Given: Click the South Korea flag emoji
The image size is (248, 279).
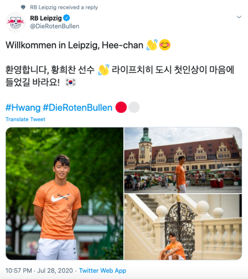Looking at the screenshot, I should pyautogui.click(x=71, y=82).
